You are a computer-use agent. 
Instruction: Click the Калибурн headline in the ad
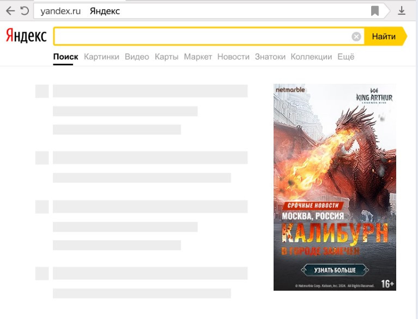[x=335, y=234]
